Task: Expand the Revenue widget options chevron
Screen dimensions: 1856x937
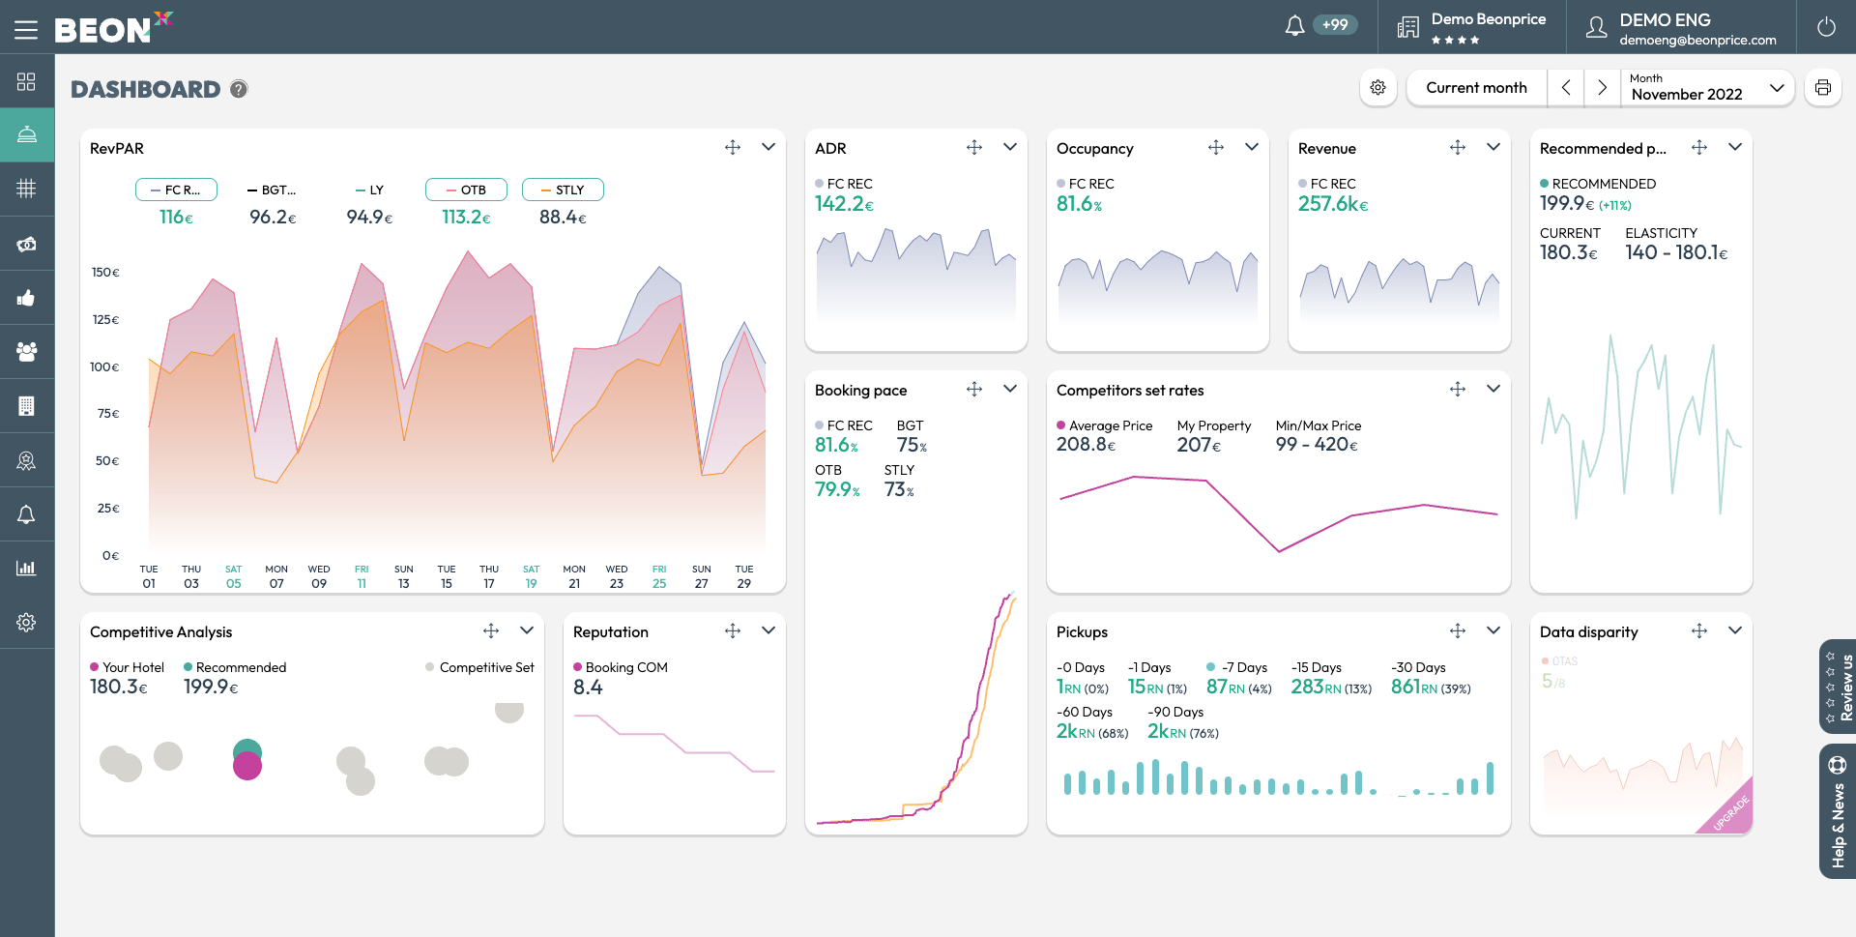Action: click(1493, 147)
